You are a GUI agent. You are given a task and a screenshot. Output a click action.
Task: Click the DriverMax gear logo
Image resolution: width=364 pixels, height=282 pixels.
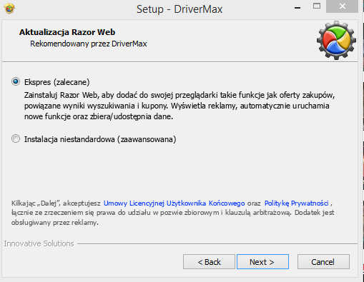pyautogui.click(x=336, y=40)
